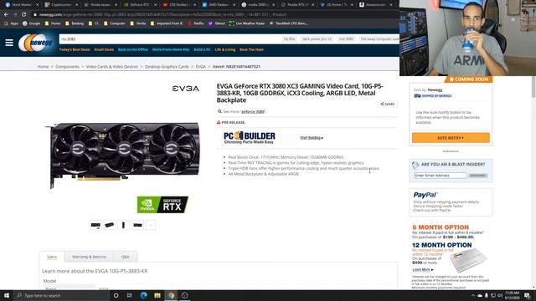The height and width of the screenshot is (301, 536).
Task: Click the volume icon in system tray
Action: pos(500,295)
